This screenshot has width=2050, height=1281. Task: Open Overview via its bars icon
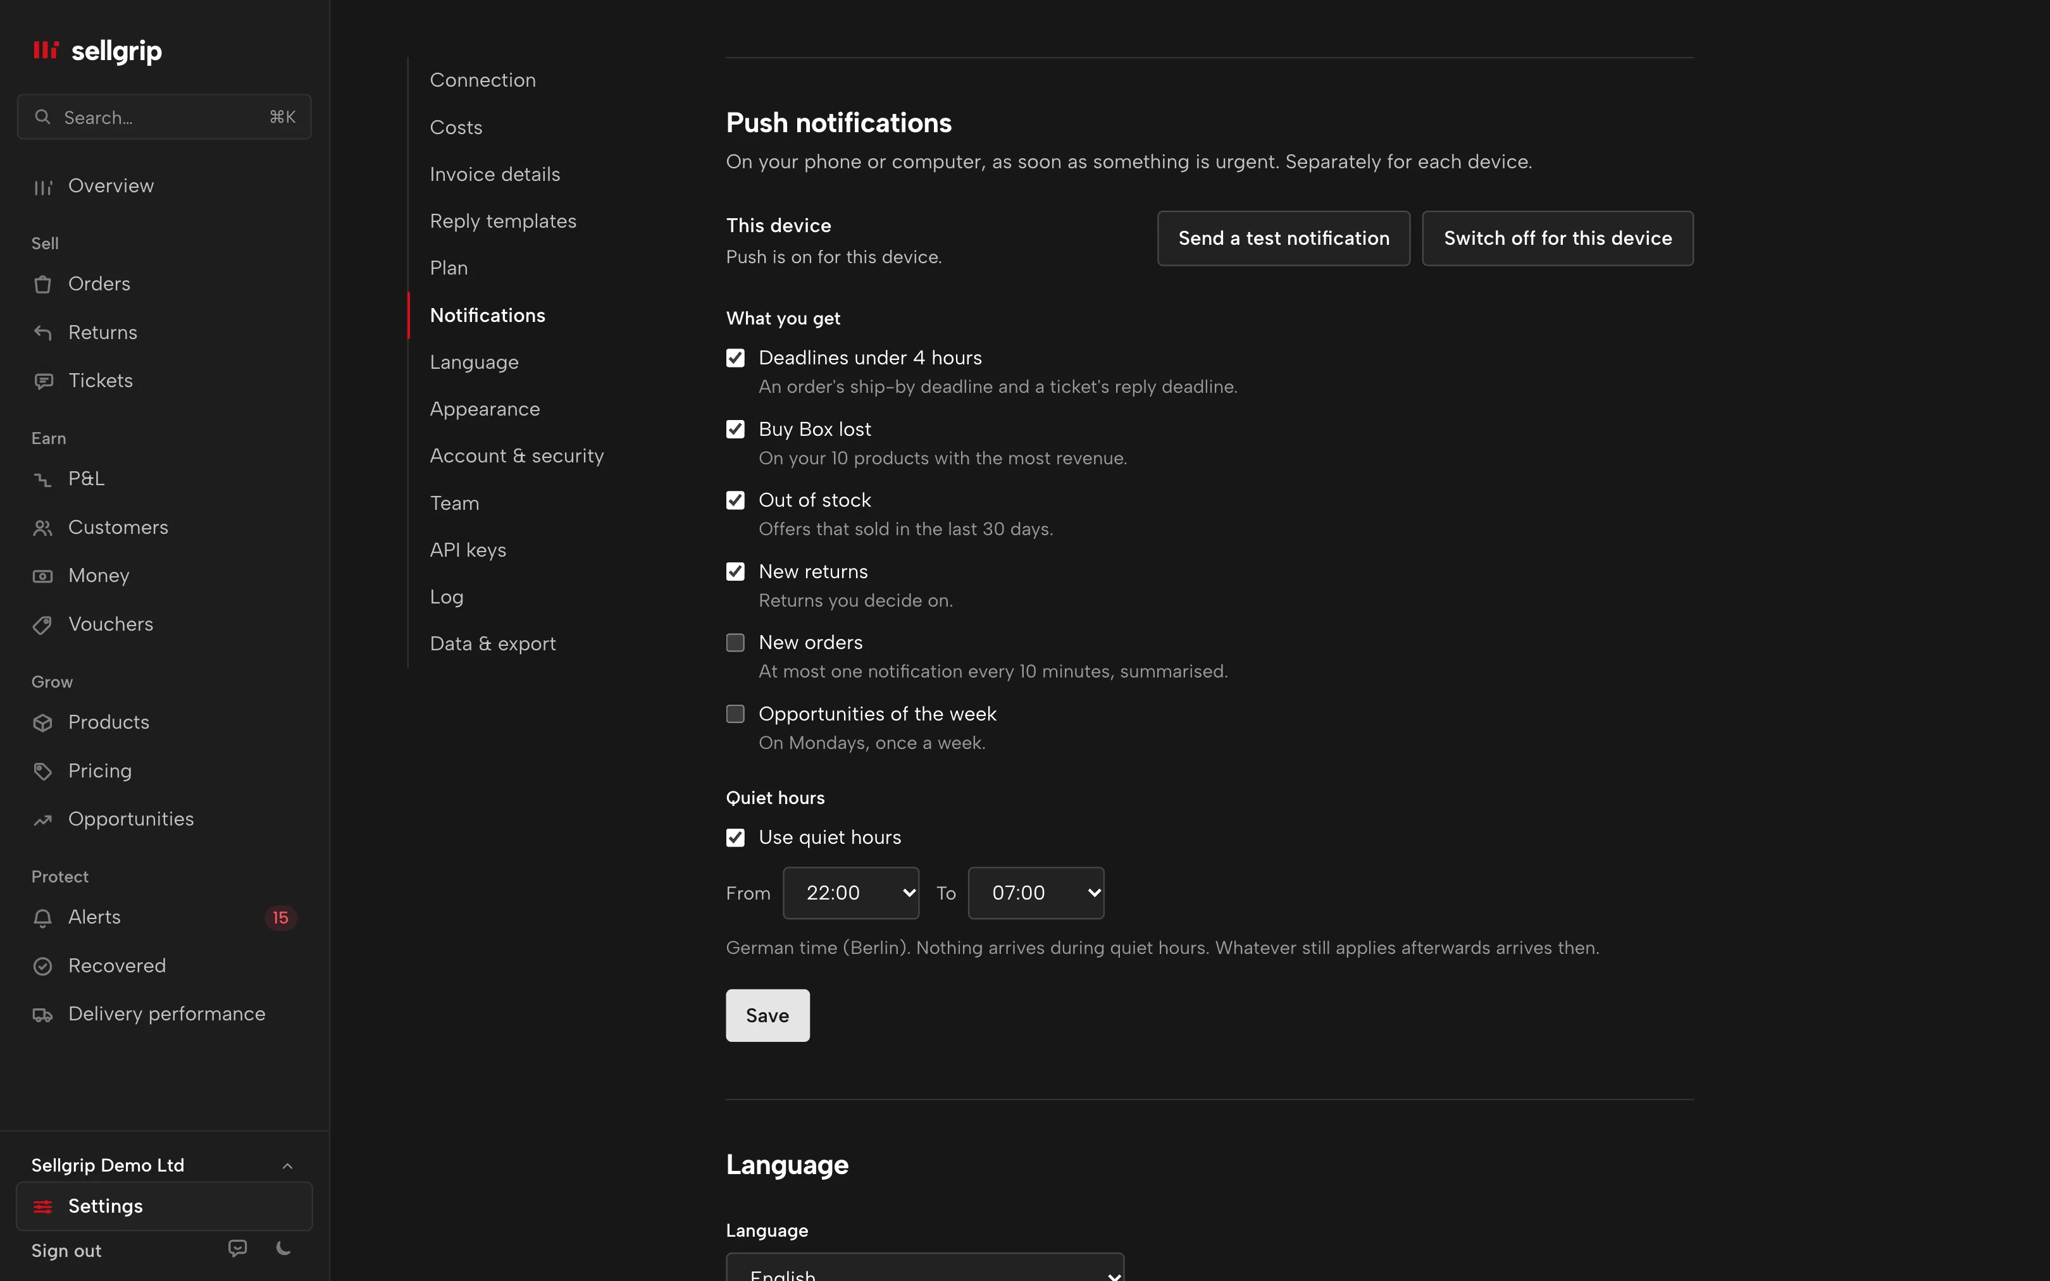[42, 187]
